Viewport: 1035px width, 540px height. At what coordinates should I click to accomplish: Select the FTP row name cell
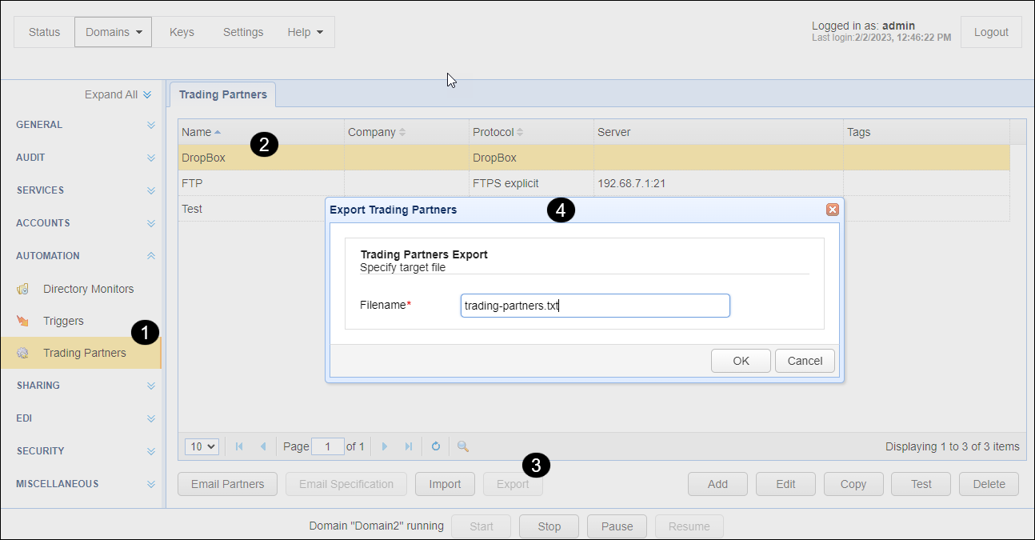coord(261,183)
